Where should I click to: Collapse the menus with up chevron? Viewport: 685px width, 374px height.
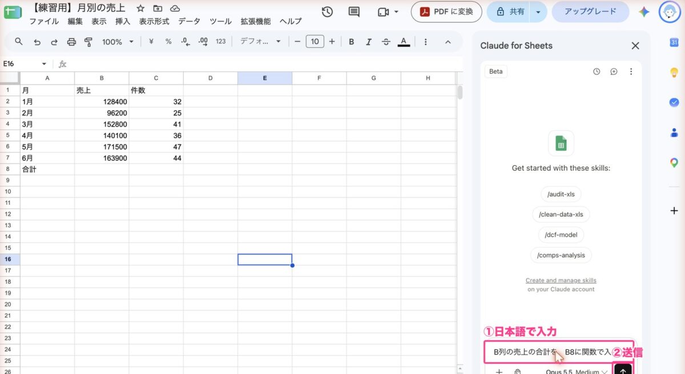(x=448, y=42)
